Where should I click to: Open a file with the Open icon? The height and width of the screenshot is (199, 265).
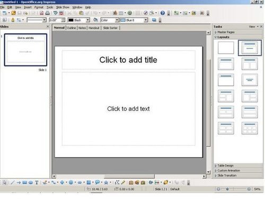(13, 13)
